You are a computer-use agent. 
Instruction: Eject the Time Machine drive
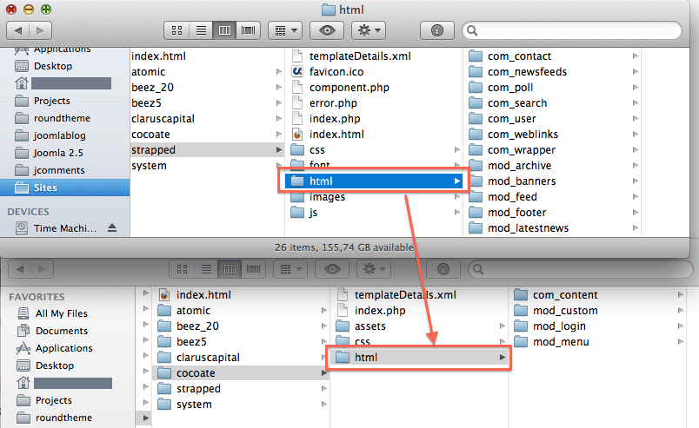pyautogui.click(x=111, y=228)
